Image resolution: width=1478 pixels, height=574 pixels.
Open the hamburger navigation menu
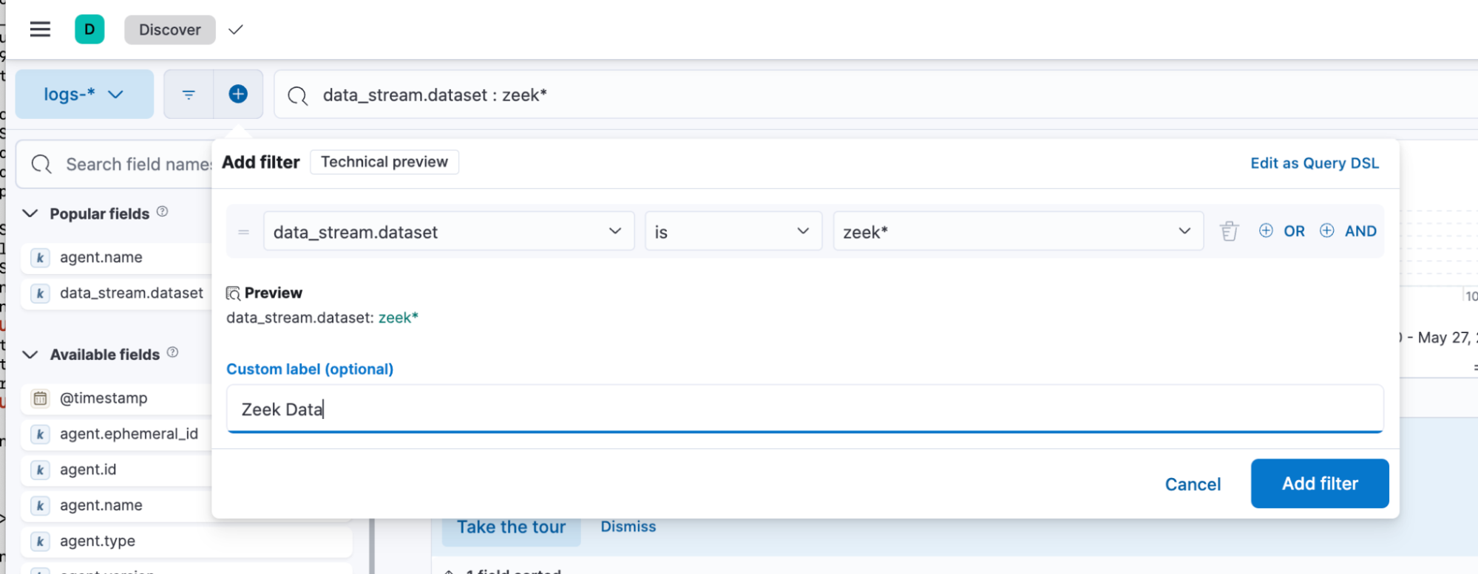[x=40, y=30]
